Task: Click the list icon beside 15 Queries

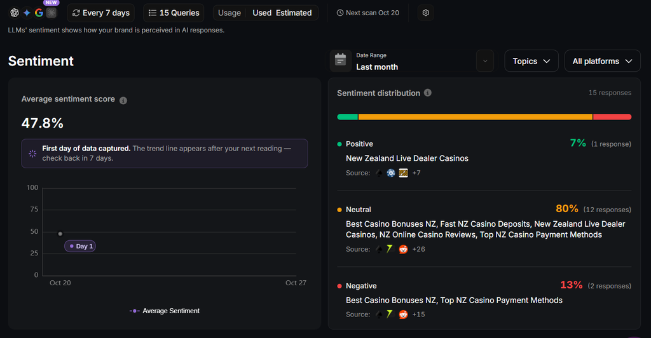Action: click(x=153, y=13)
